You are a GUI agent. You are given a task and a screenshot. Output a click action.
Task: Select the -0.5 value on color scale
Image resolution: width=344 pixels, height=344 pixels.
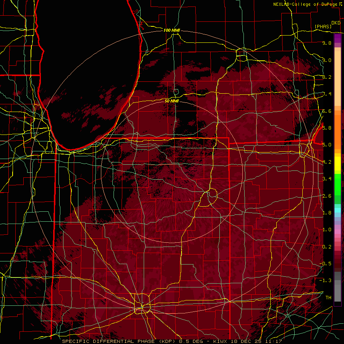click(x=326, y=264)
